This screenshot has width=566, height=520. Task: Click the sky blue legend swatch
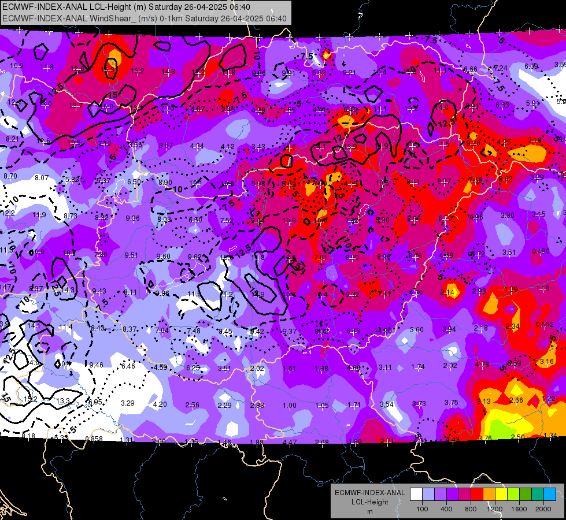550,495
